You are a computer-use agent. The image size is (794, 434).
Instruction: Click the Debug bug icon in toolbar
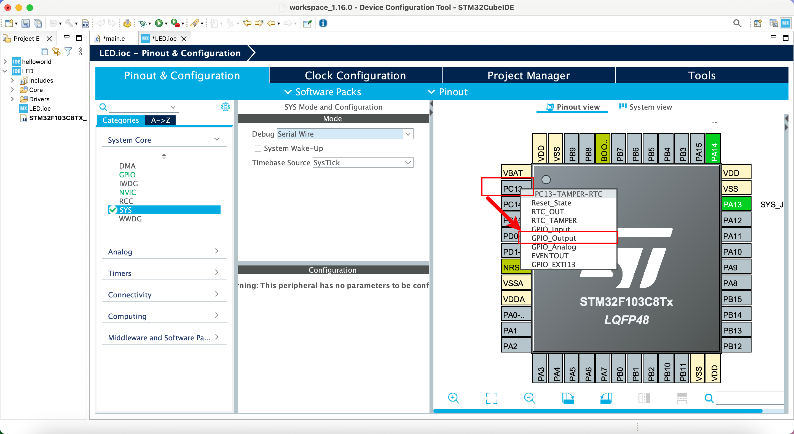point(143,23)
